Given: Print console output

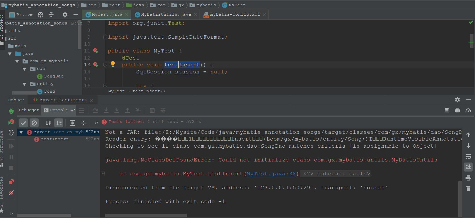Looking at the screenshot, I should (468, 178).
